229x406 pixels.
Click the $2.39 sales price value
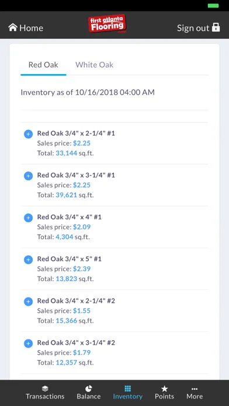click(x=82, y=269)
